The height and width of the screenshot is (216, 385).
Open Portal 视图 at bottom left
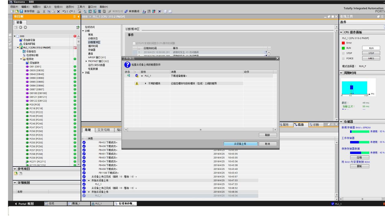click(24, 204)
